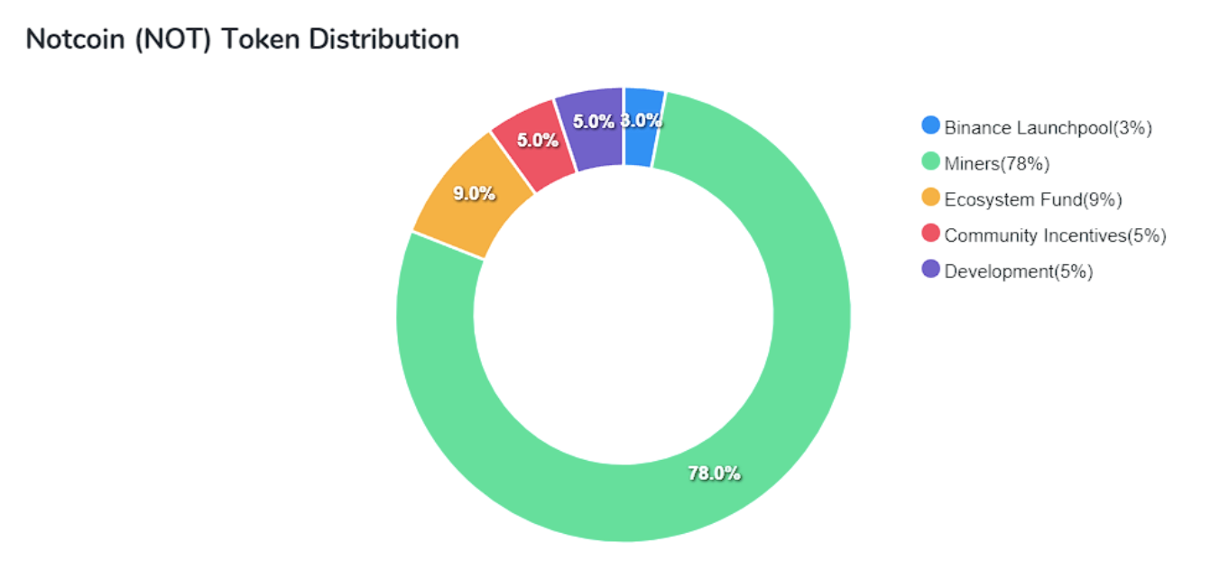The height and width of the screenshot is (579, 1229).
Task: Click the 78.0% data label
Action: pyautogui.click(x=714, y=473)
